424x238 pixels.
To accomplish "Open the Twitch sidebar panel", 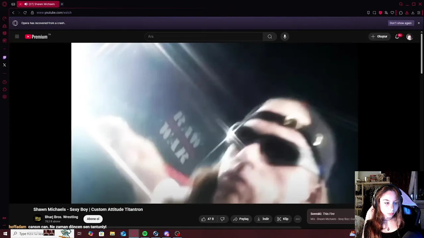I will click(x=5, y=58).
